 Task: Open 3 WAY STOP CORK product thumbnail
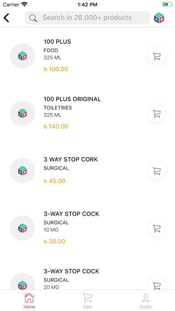(23, 171)
